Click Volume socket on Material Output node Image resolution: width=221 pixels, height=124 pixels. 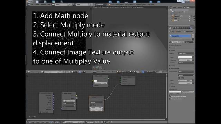tap(121, 82)
